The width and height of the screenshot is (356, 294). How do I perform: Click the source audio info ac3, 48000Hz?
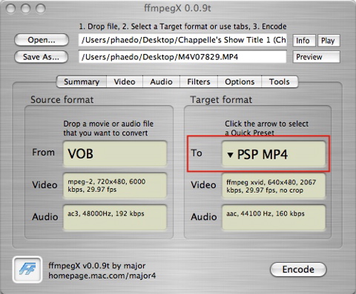(x=115, y=218)
